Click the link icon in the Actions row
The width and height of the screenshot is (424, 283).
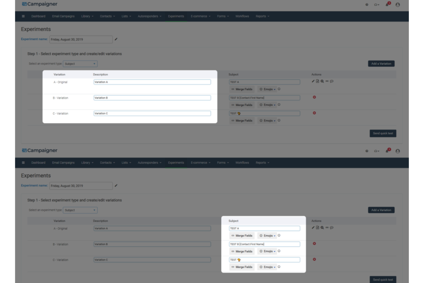point(327,81)
